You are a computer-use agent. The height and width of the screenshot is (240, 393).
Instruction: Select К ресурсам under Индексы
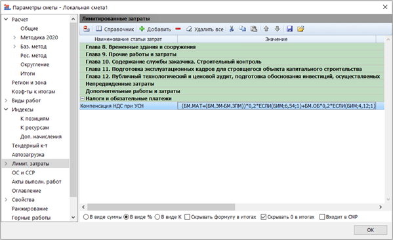(x=34, y=127)
